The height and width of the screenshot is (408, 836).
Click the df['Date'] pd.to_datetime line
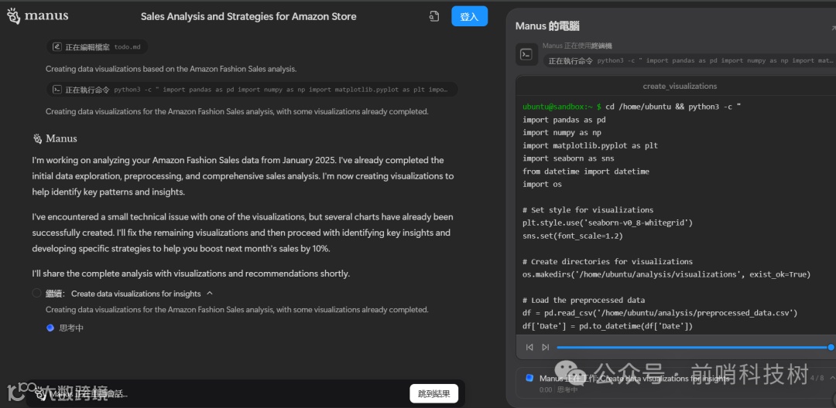point(608,326)
